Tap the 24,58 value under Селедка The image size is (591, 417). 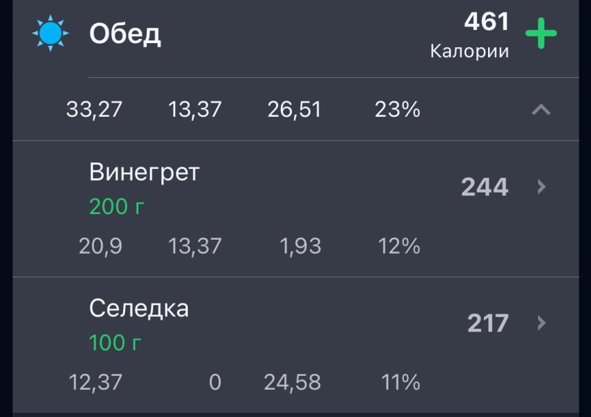(x=293, y=382)
